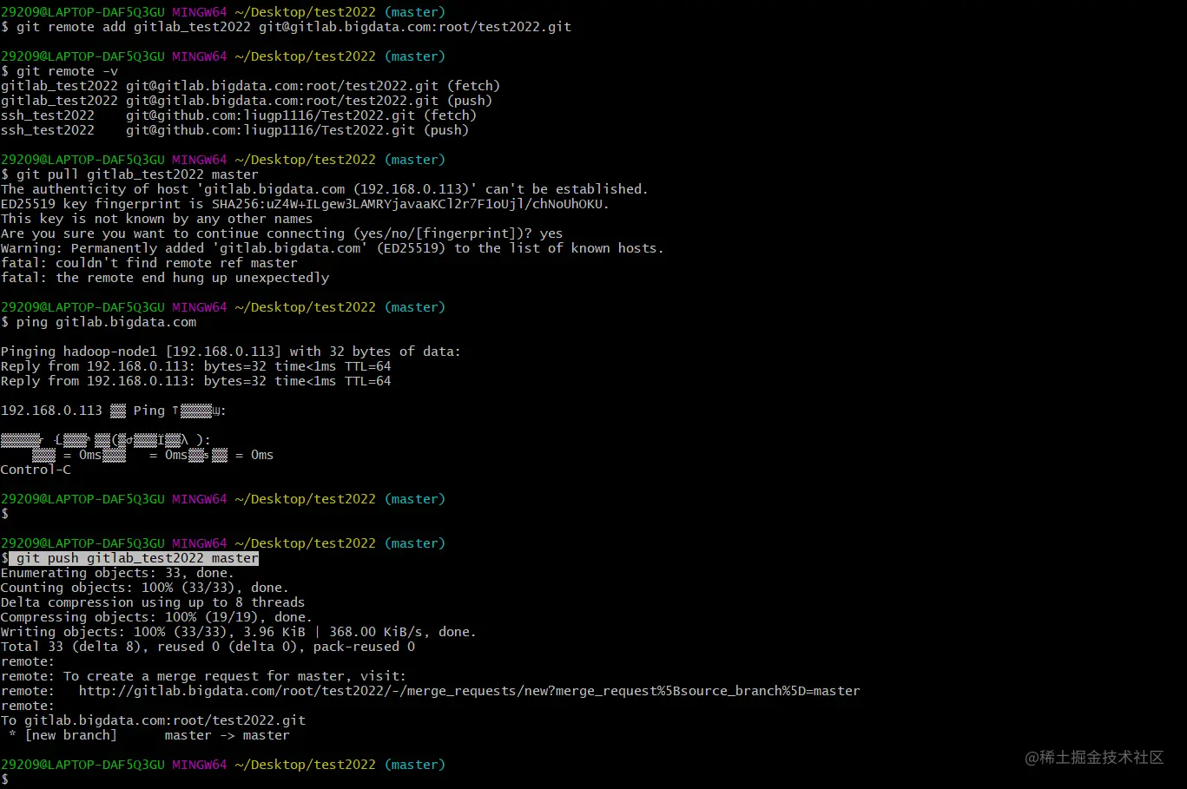Click 'Counting objects: 100% (33/33)' line
Viewport: 1187px width, 789px height.
144,588
